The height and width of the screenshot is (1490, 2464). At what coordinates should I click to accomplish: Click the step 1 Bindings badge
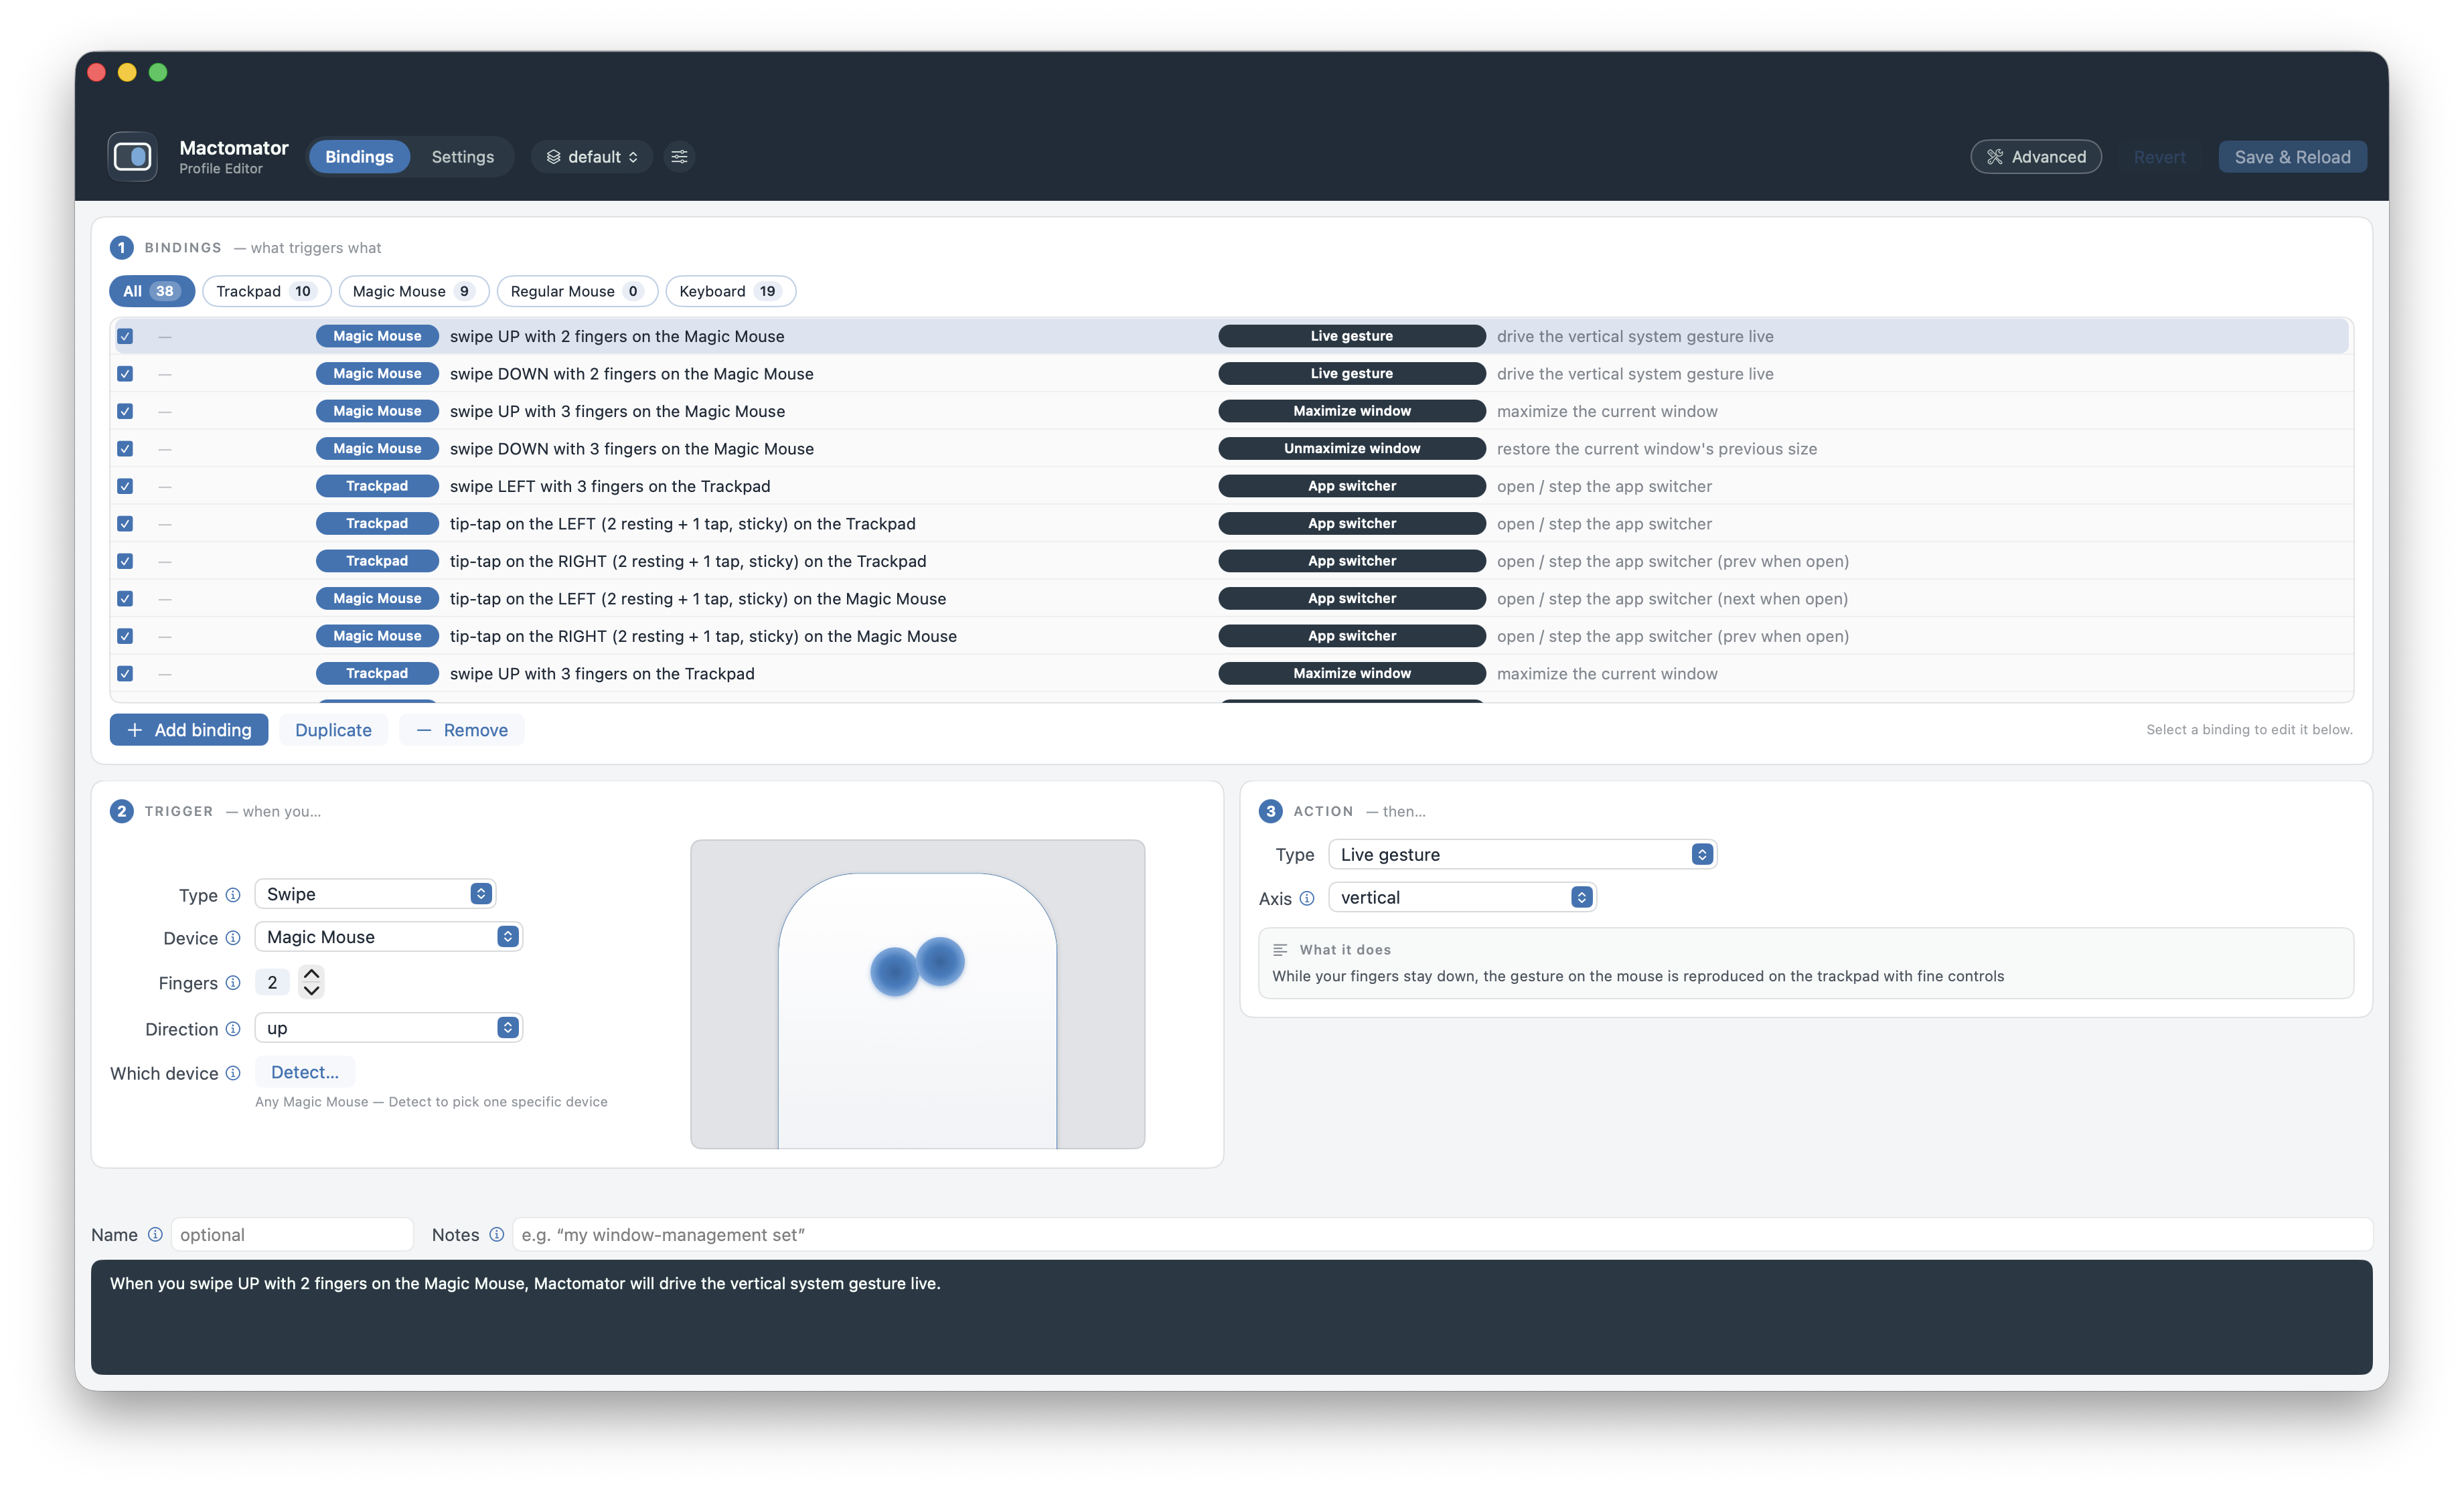122,247
